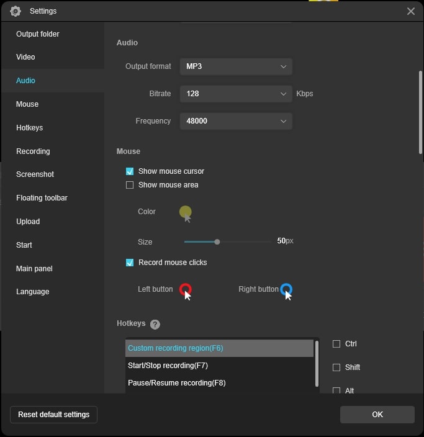Click the mouse area Size slider handle
This screenshot has height=437, width=424.
pos(217,242)
